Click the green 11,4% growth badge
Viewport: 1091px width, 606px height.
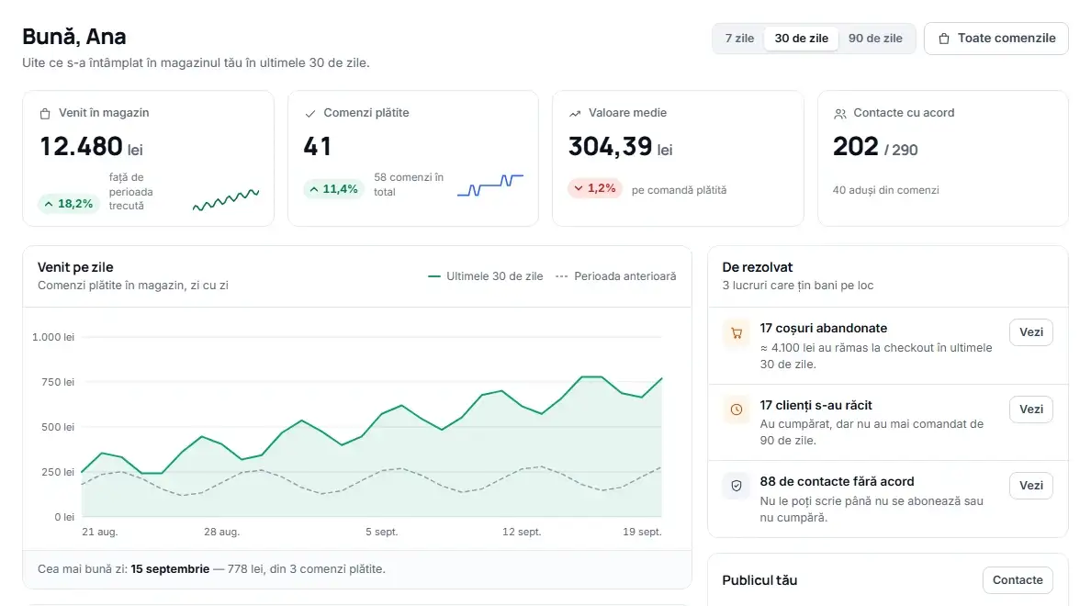pyautogui.click(x=333, y=189)
